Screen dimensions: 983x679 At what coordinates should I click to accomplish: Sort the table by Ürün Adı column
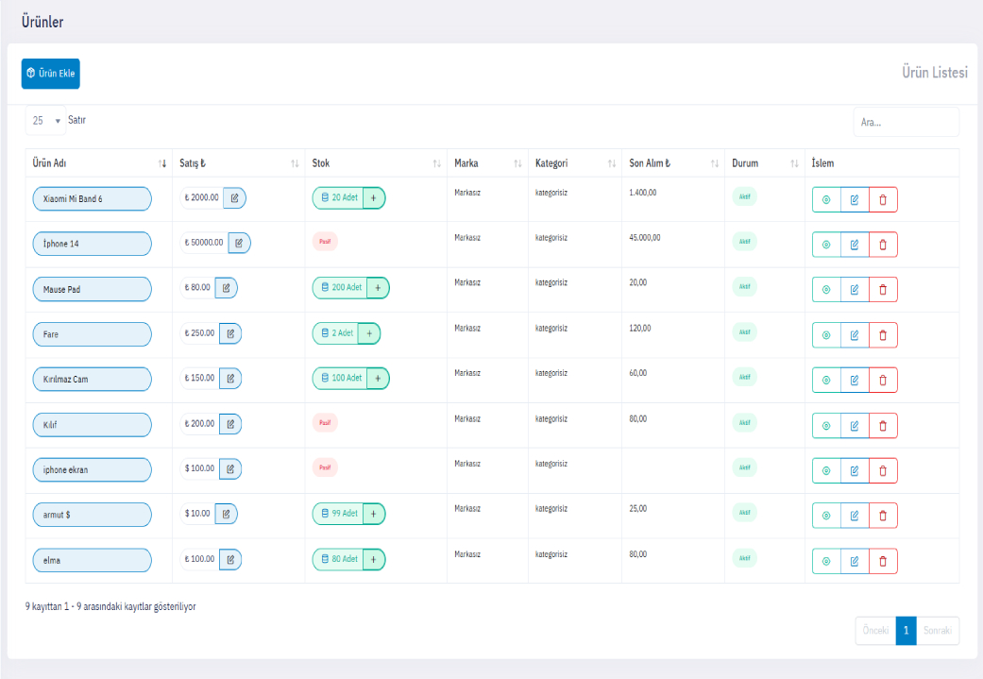[x=94, y=163]
